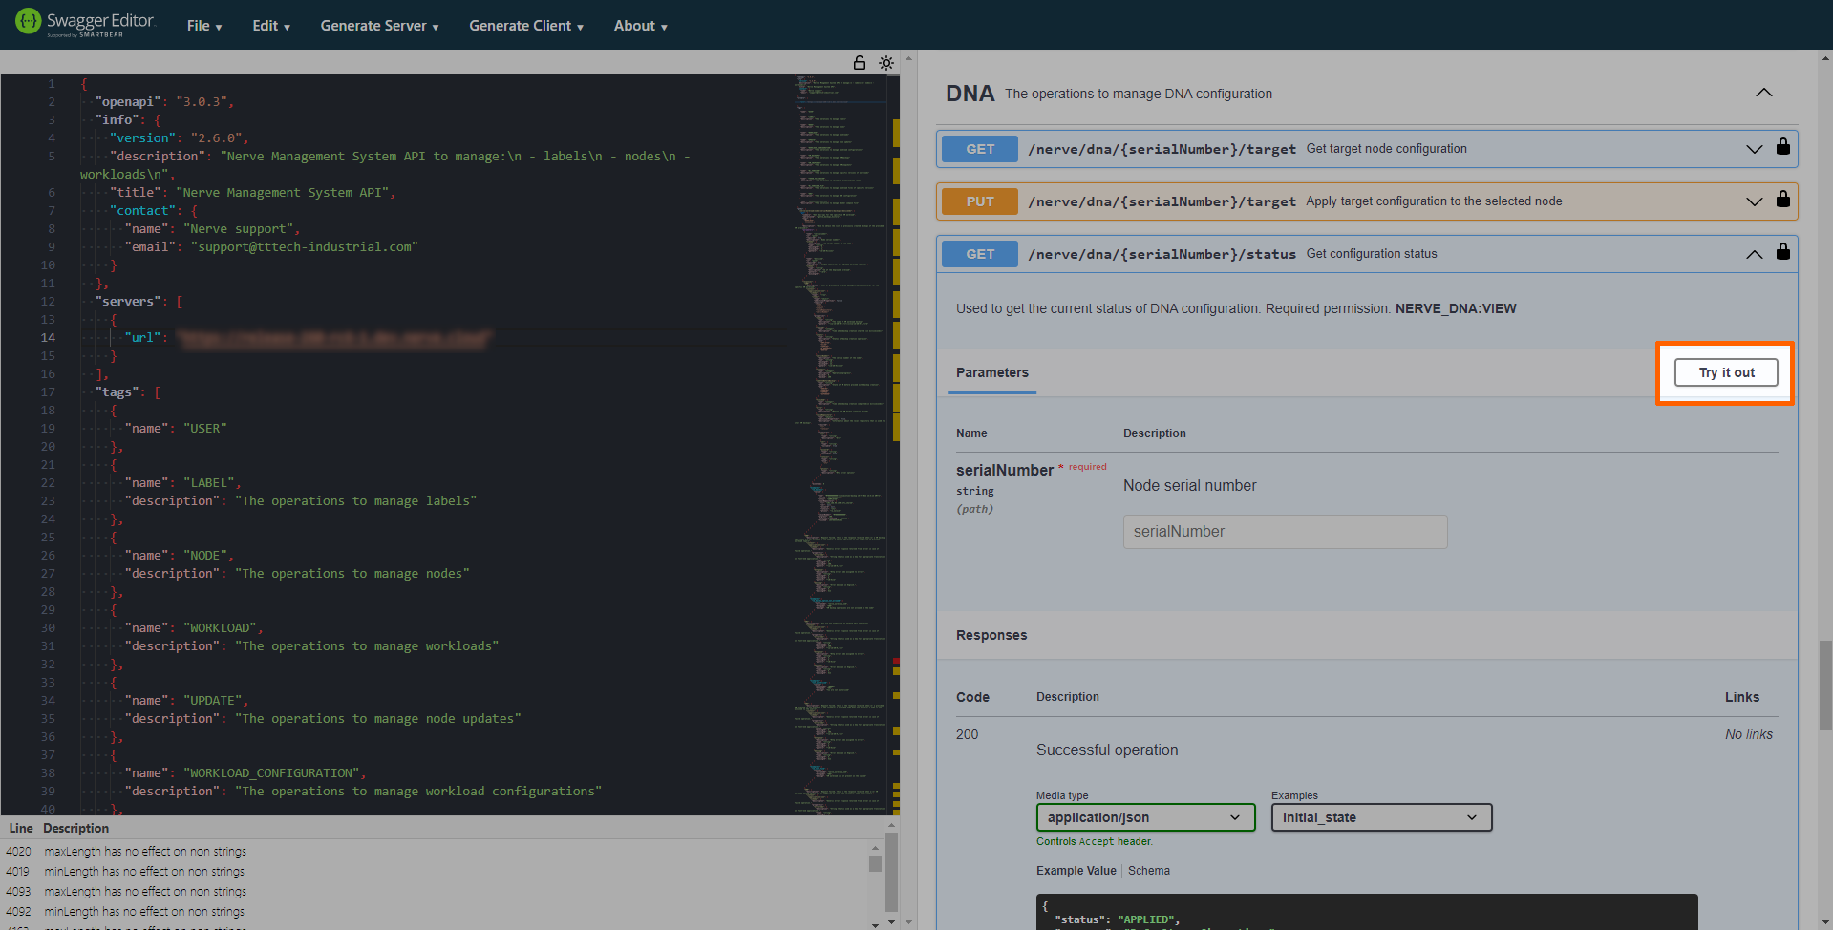
Task: Click the authorization lock on the PUT target endpoint
Action: click(x=1782, y=201)
